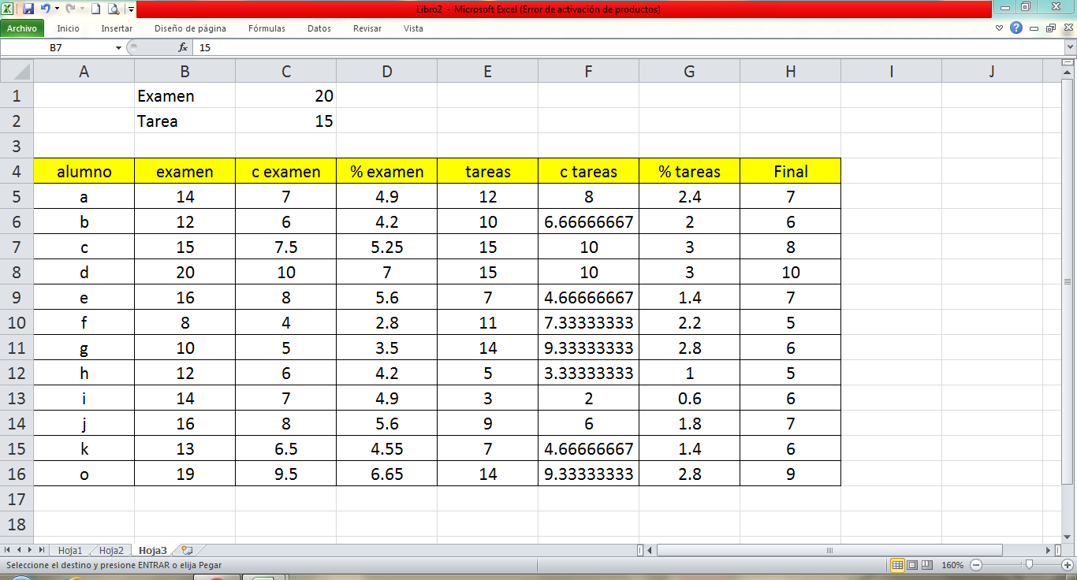The image size is (1077, 580).
Task: Select column J header
Action: 992,72
